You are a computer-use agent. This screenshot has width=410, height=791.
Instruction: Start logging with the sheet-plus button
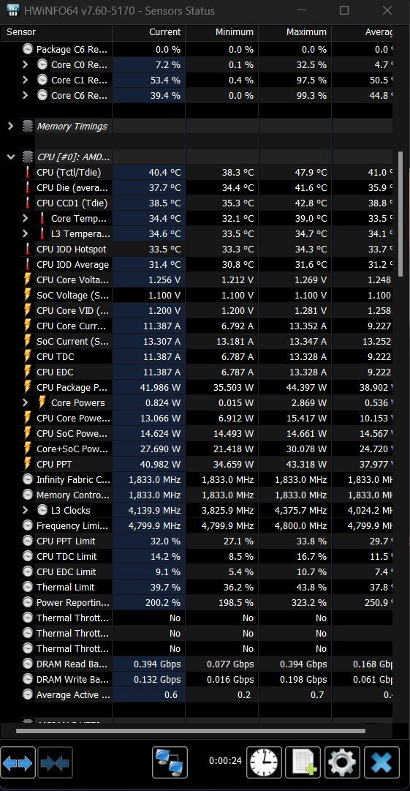[303, 762]
